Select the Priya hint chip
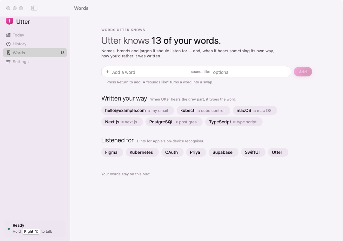 coord(196,152)
